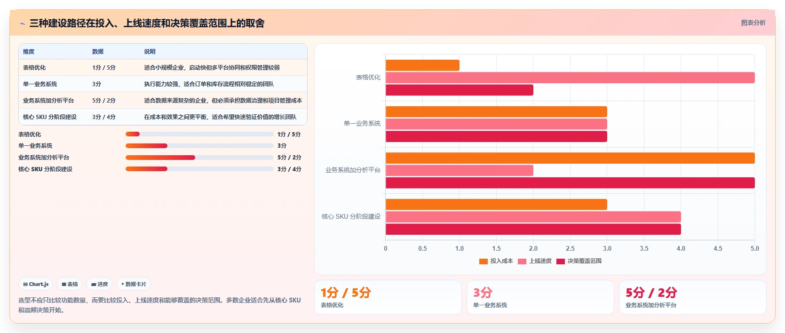Click the small icon beside the card title
Viewport: 785px width, 333px height.
coord(22,24)
